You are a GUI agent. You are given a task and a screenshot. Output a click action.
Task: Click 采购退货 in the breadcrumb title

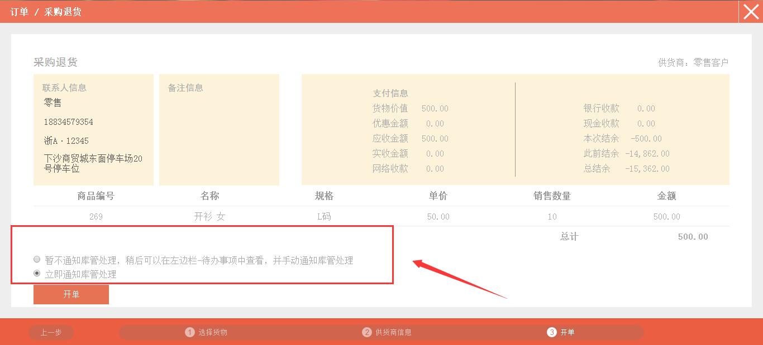[63, 12]
